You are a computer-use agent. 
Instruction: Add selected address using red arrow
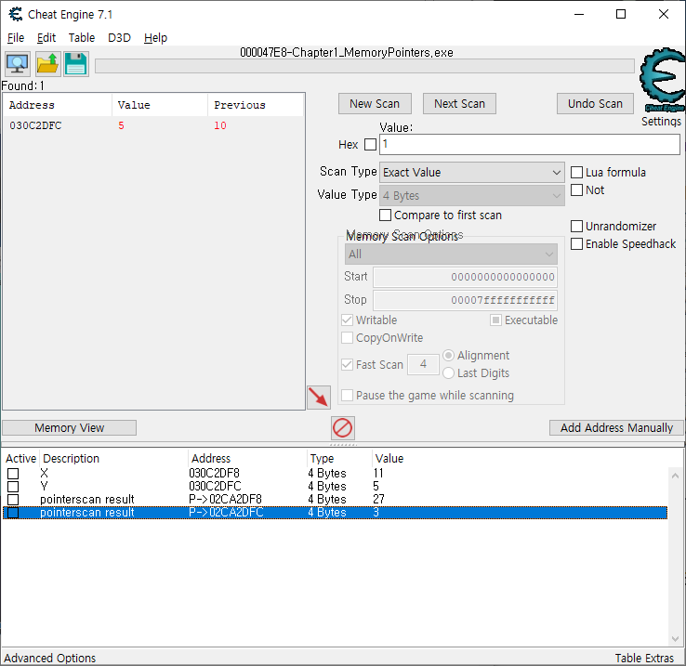coord(319,398)
